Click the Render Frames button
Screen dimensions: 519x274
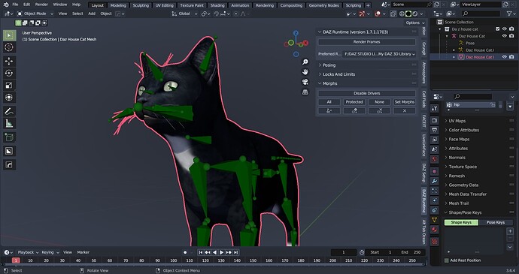[x=367, y=42]
